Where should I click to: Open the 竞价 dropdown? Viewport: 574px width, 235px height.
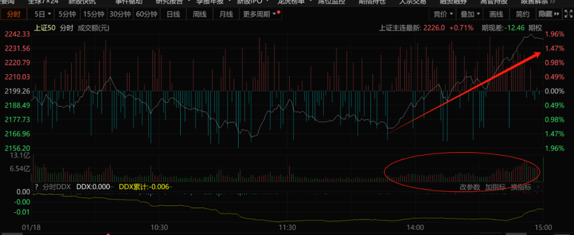click(443, 15)
